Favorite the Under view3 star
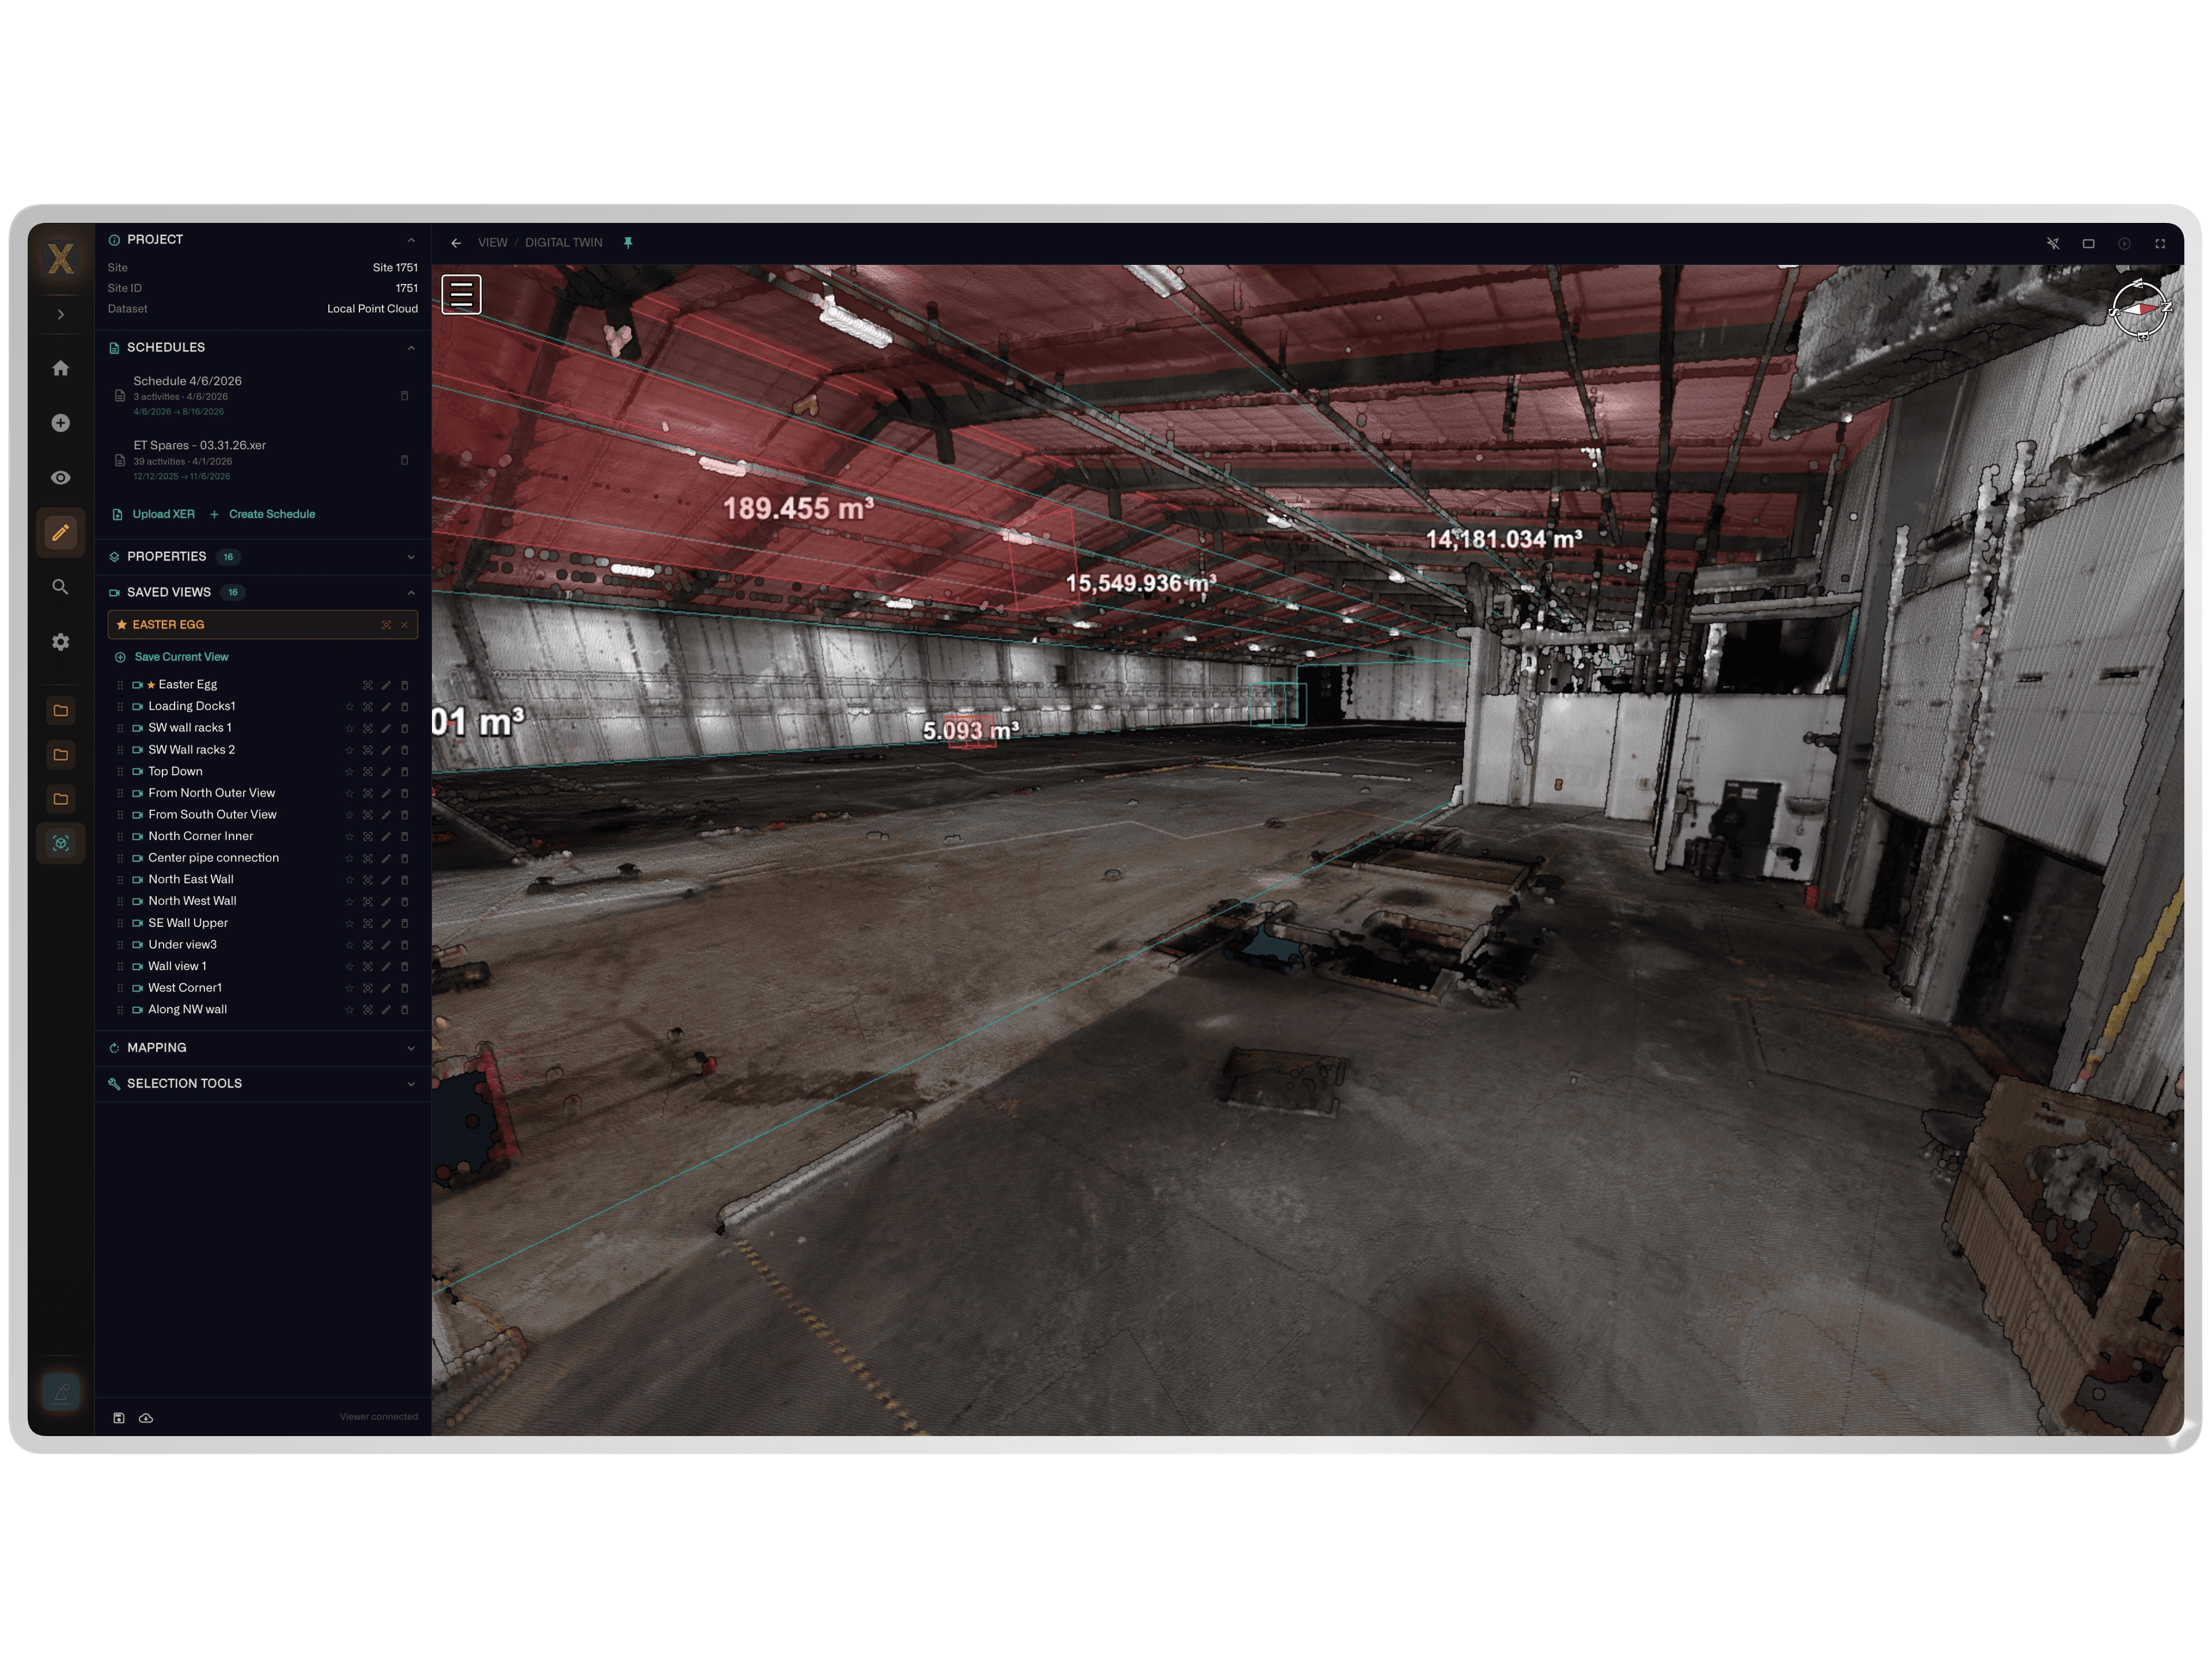The height and width of the screenshot is (1659, 2212). [349, 945]
